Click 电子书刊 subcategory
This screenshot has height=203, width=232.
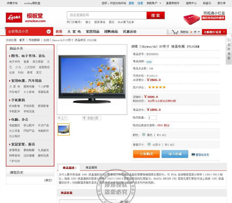pos(15,62)
